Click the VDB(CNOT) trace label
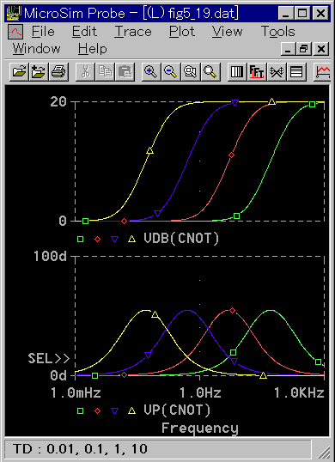Viewport: 335px width, 462px height. 181,239
